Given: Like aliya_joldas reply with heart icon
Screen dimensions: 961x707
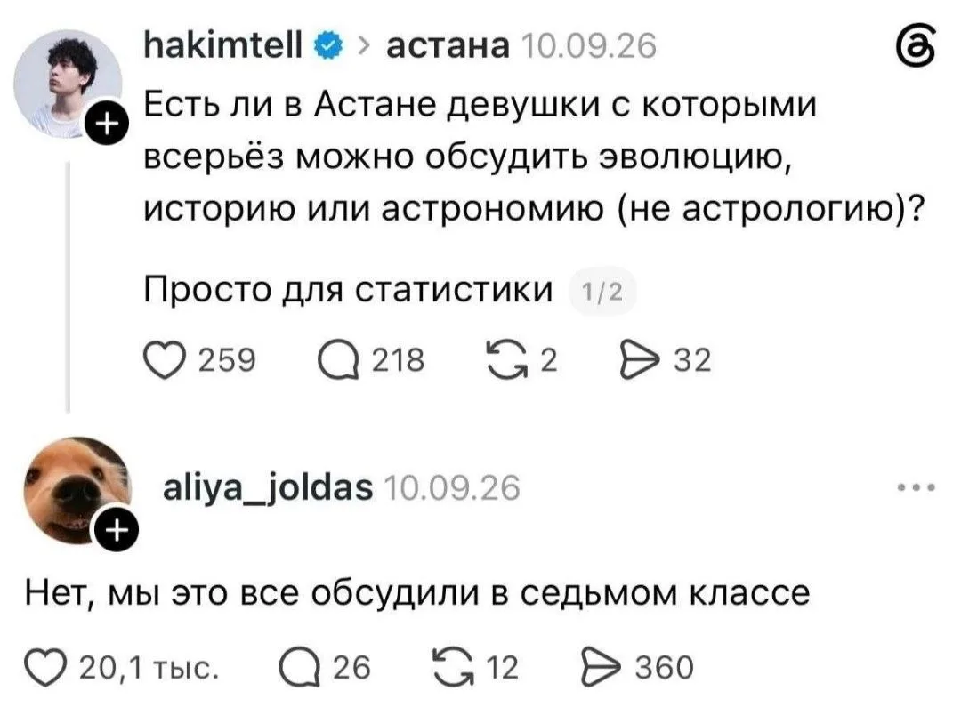Looking at the screenshot, I should click(x=44, y=667).
